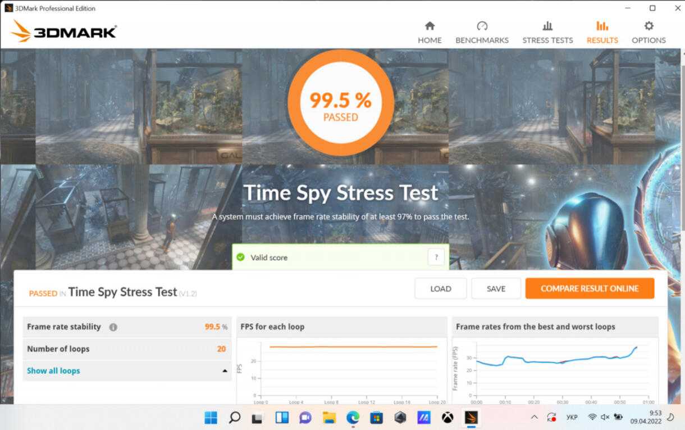Switch to Stress Tests section

pyautogui.click(x=547, y=33)
